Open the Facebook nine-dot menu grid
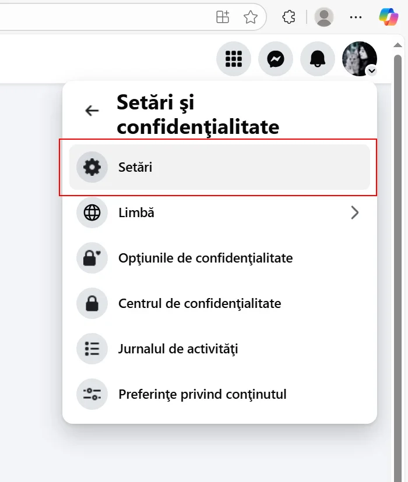Screen dimensions: 408x482 (x=234, y=59)
